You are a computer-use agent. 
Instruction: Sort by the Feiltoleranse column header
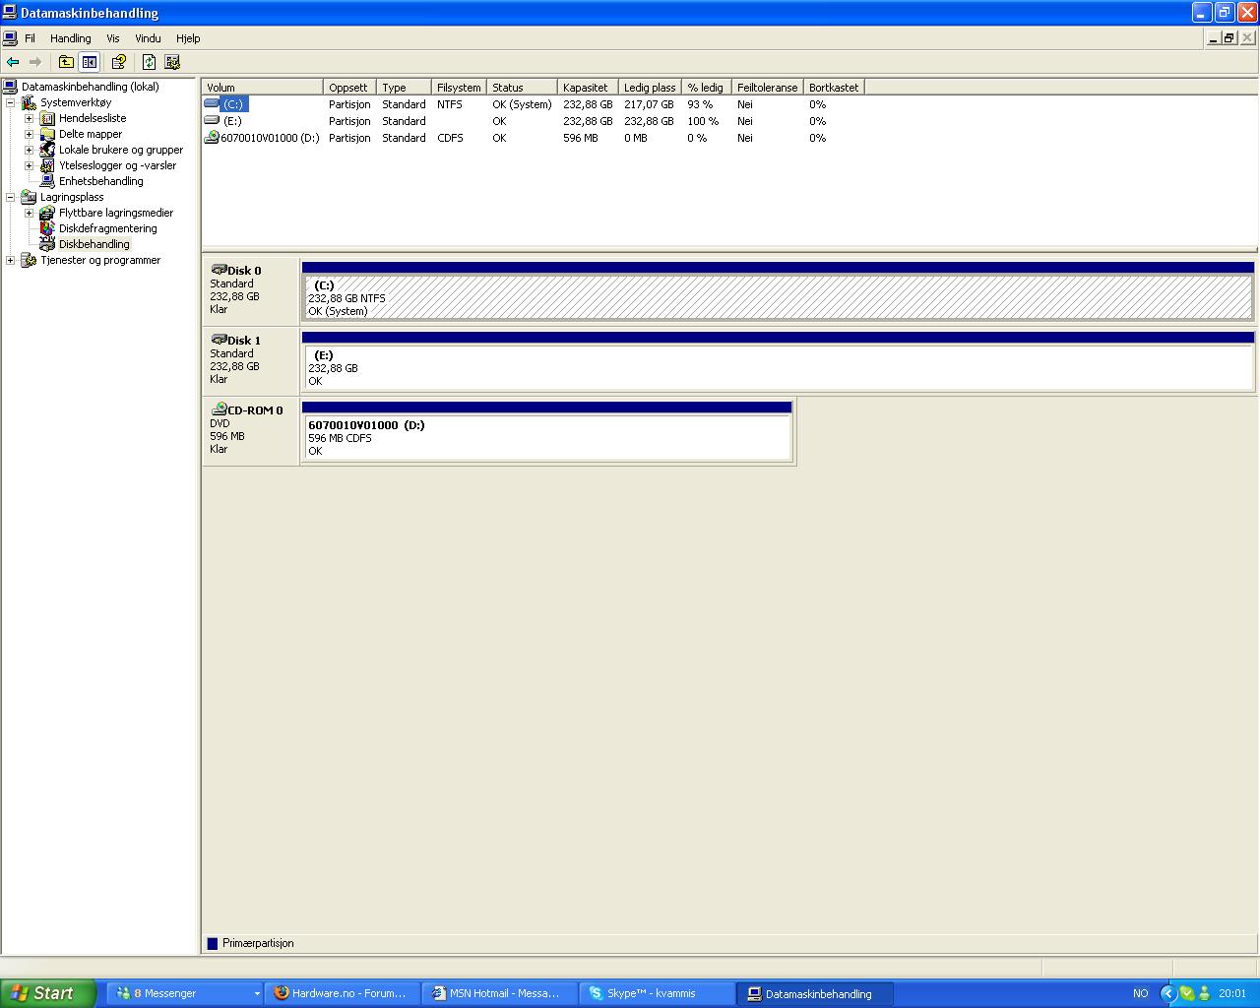[x=767, y=88]
